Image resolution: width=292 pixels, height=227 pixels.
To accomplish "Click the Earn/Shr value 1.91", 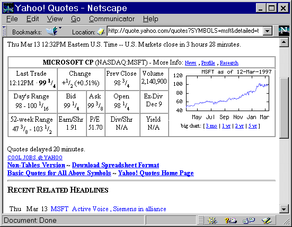I will point(72,128).
